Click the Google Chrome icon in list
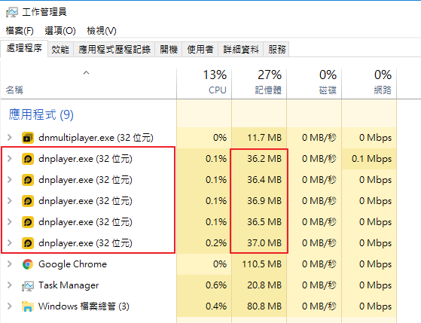 click(28, 264)
